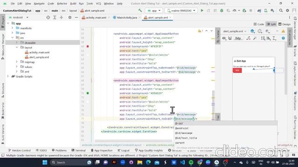
Task: Open default margins 0dp control
Action: pos(238,38)
